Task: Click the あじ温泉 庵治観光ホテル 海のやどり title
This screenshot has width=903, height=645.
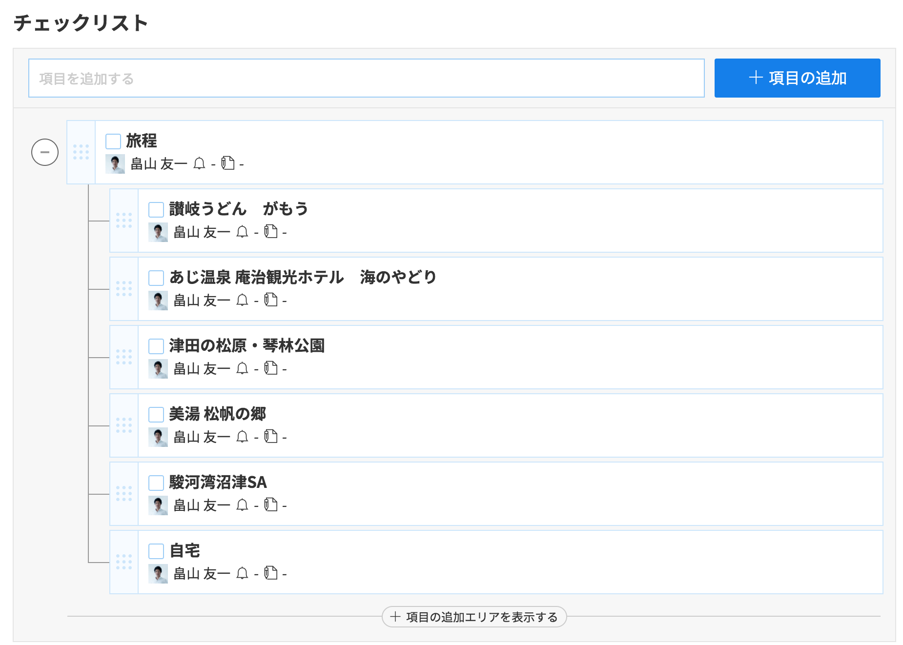Action: coord(303,277)
